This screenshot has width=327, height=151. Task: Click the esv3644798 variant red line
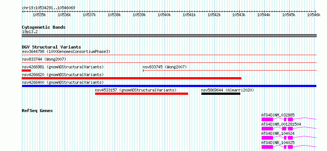[x=169, y=55]
